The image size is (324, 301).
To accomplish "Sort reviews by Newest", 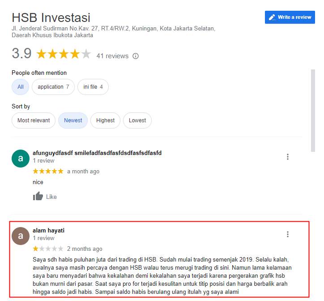I will coord(73,120).
